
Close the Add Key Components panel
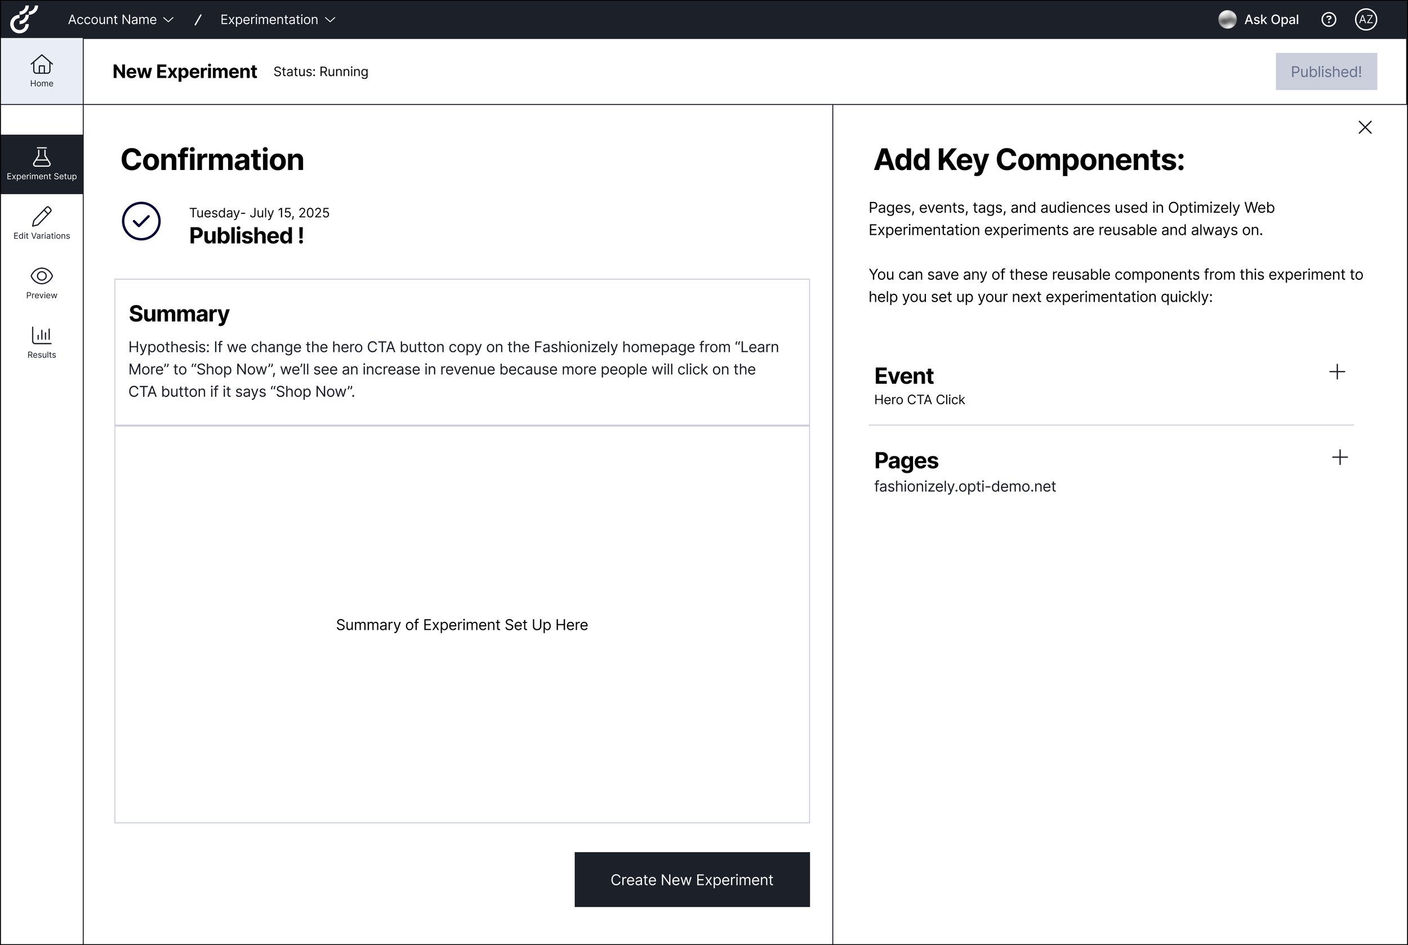[x=1365, y=127]
